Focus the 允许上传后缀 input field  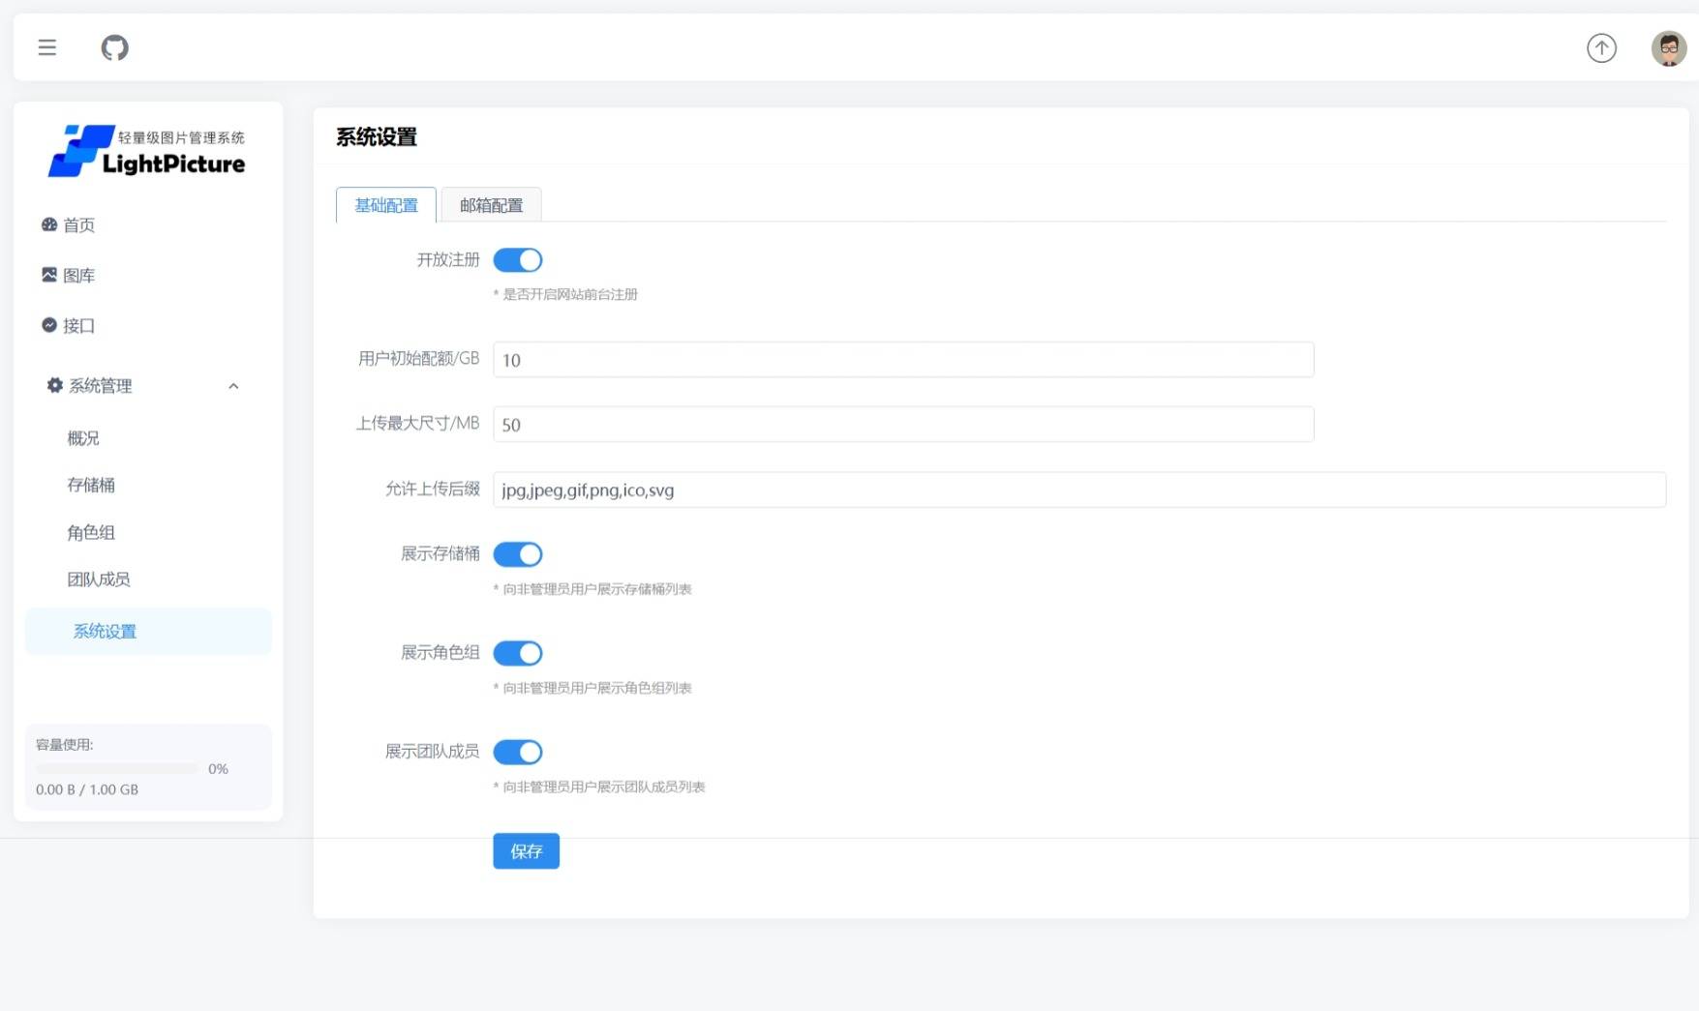(1079, 490)
